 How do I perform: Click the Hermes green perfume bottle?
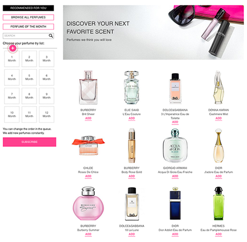pos(219,204)
